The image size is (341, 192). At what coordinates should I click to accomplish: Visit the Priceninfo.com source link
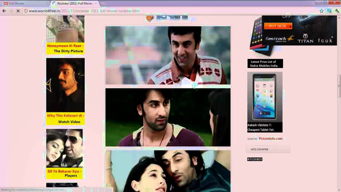[x=270, y=139]
